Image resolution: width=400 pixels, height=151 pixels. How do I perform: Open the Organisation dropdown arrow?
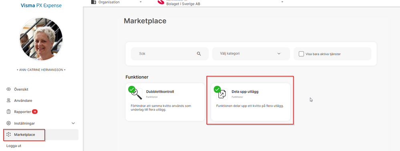141,2
